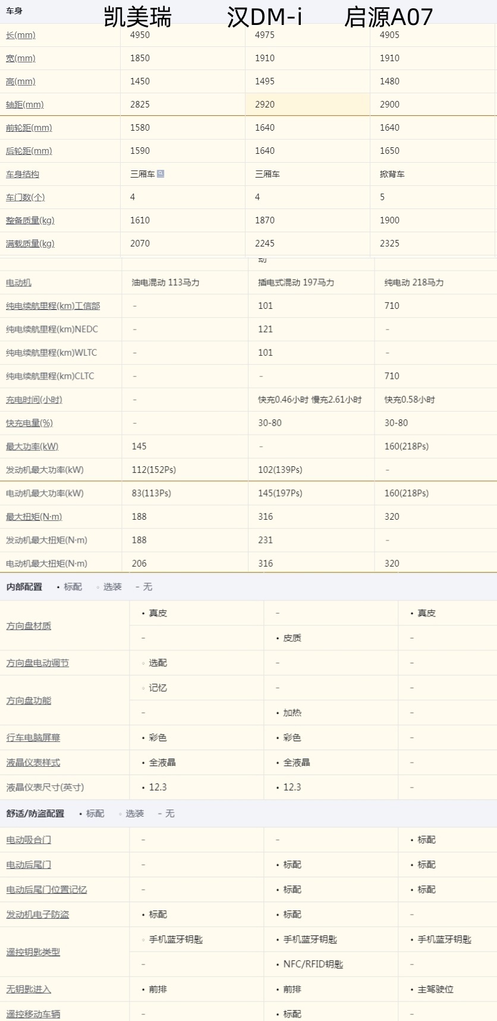Click the 记忆 steering wheel option cell

click(158, 688)
